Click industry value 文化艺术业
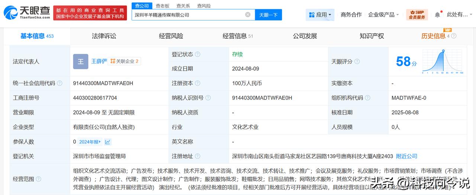The width and height of the screenshot is (476, 195). (245, 127)
